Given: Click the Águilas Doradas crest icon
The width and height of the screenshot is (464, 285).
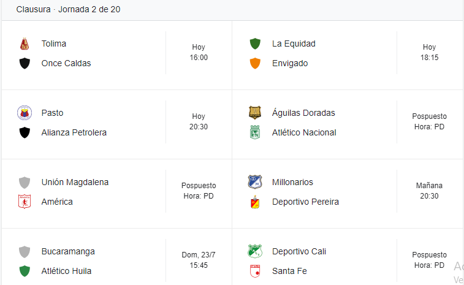Looking at the screenshot, I should tap(255, 113).
